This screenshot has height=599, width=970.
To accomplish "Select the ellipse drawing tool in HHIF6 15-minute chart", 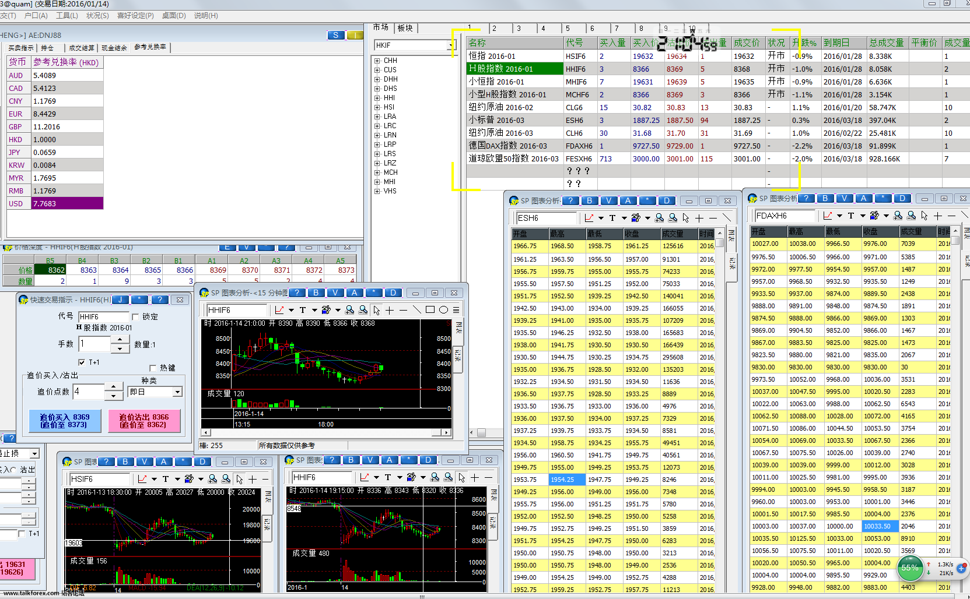I will 443,310.
